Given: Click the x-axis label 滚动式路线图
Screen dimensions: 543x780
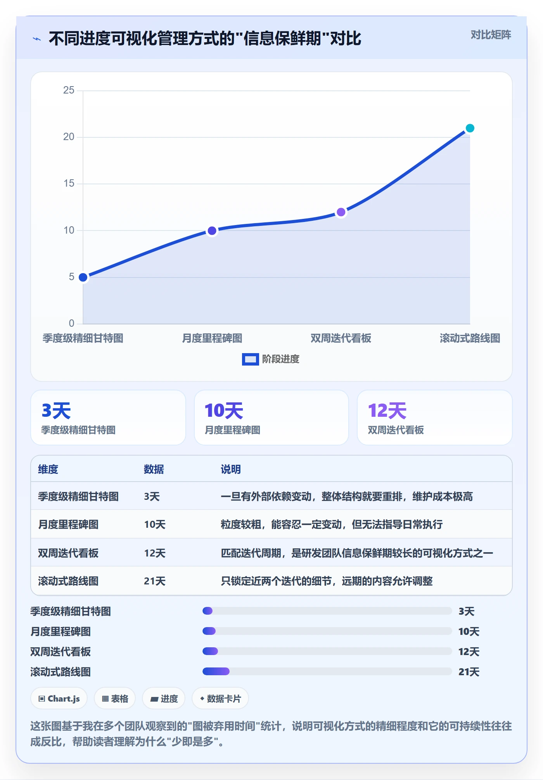Looking at the screenshot, I should (470, 338).
